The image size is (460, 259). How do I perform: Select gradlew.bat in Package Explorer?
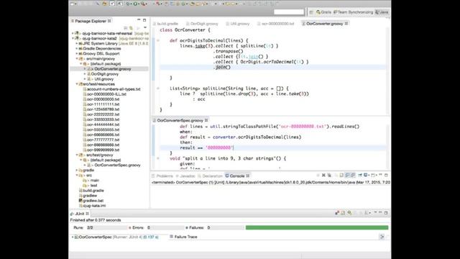[x=93, y=201]
